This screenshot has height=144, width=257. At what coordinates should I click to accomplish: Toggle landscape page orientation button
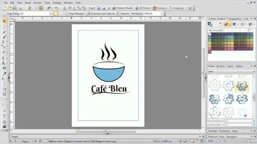61,13
